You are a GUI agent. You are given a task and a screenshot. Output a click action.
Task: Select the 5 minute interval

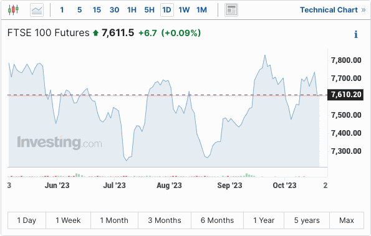(80, 10)
